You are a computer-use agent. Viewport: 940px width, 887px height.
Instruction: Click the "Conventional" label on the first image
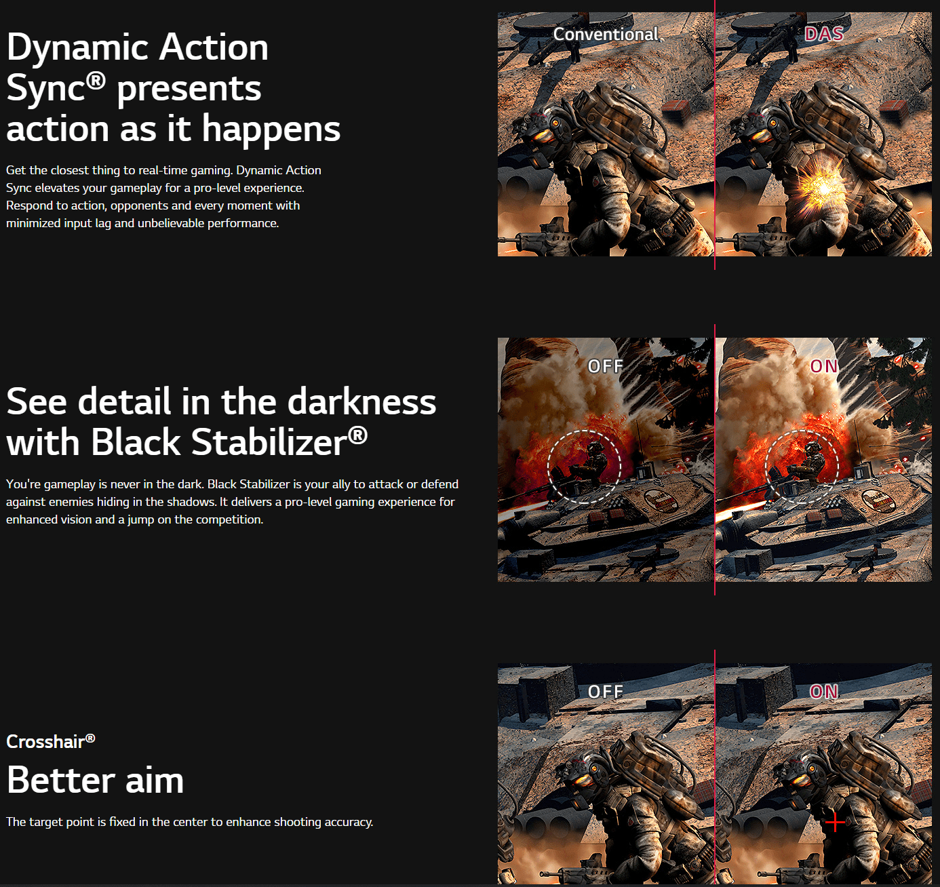(606, 35)
